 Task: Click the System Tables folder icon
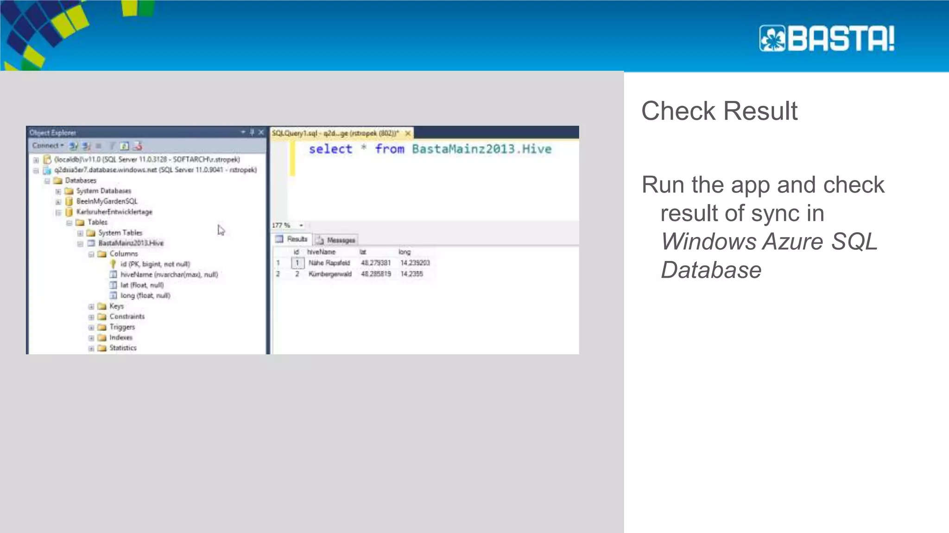pyautogui.click(x=91, y=233)
